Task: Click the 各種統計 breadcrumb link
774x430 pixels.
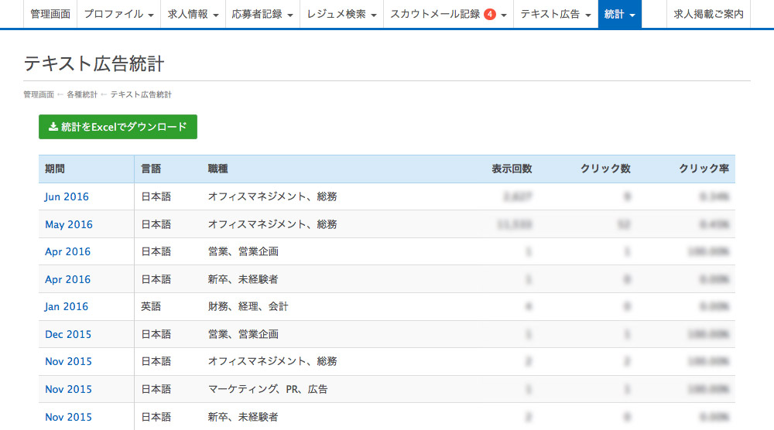Action: pyautogui.click(x=82, y=94)
